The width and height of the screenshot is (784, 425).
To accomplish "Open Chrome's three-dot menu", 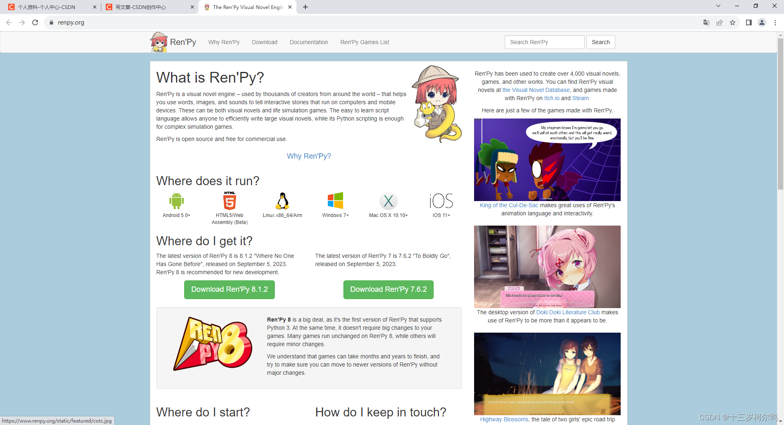I will tap(775, 22).
